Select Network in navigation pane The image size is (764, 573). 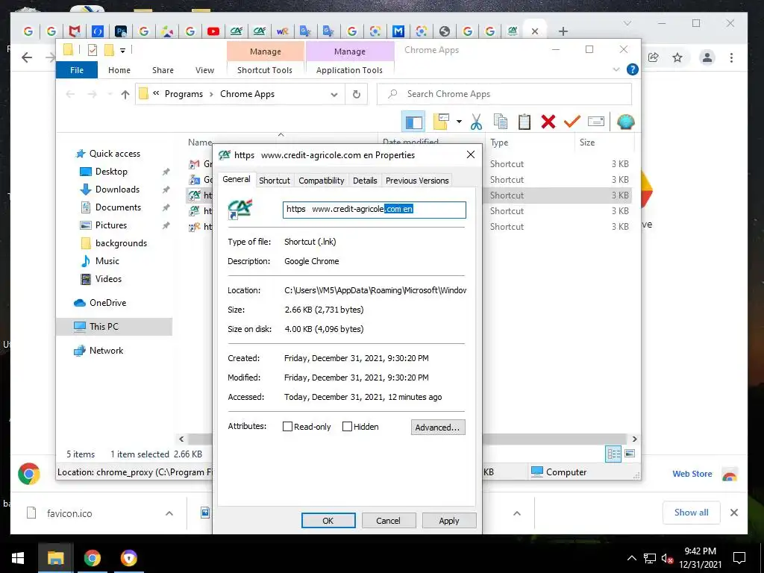(x=106, y=351)
